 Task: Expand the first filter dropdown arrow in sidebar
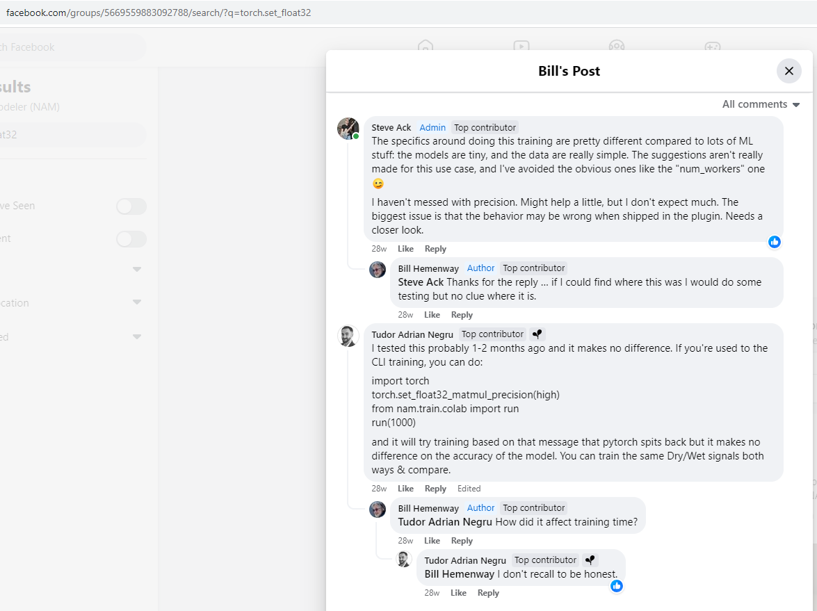click(x=137, y=269)
